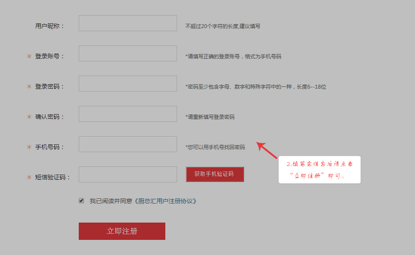The height and width of the screenshot is (255, 415).
Task: Click the 用户昵称 nickname input field
Action: click(128, 23)
